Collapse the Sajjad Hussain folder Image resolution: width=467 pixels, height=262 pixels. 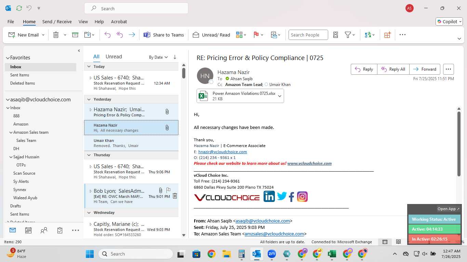pyautogui.click(x=11, y=157)
